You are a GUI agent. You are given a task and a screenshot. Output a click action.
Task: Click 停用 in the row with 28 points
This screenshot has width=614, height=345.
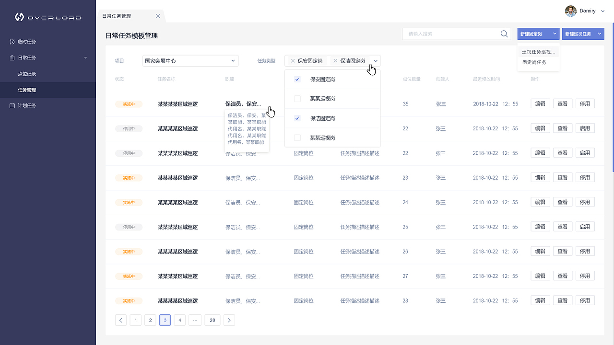[585, 300]
